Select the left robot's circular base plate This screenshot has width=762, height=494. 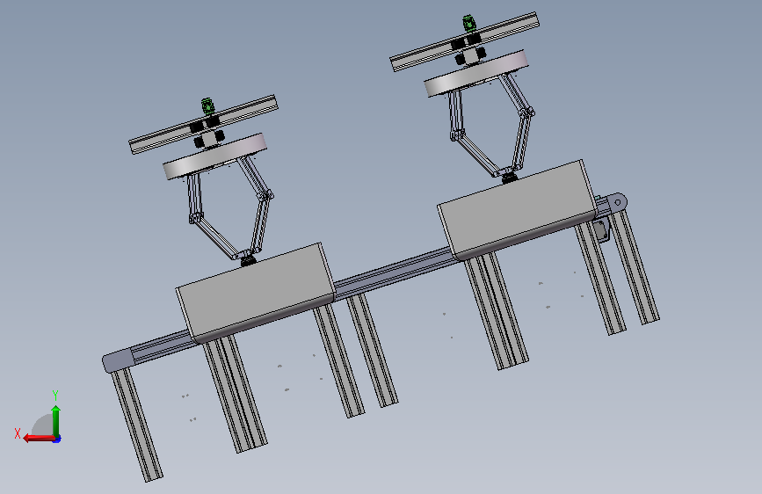coord(214,156)
